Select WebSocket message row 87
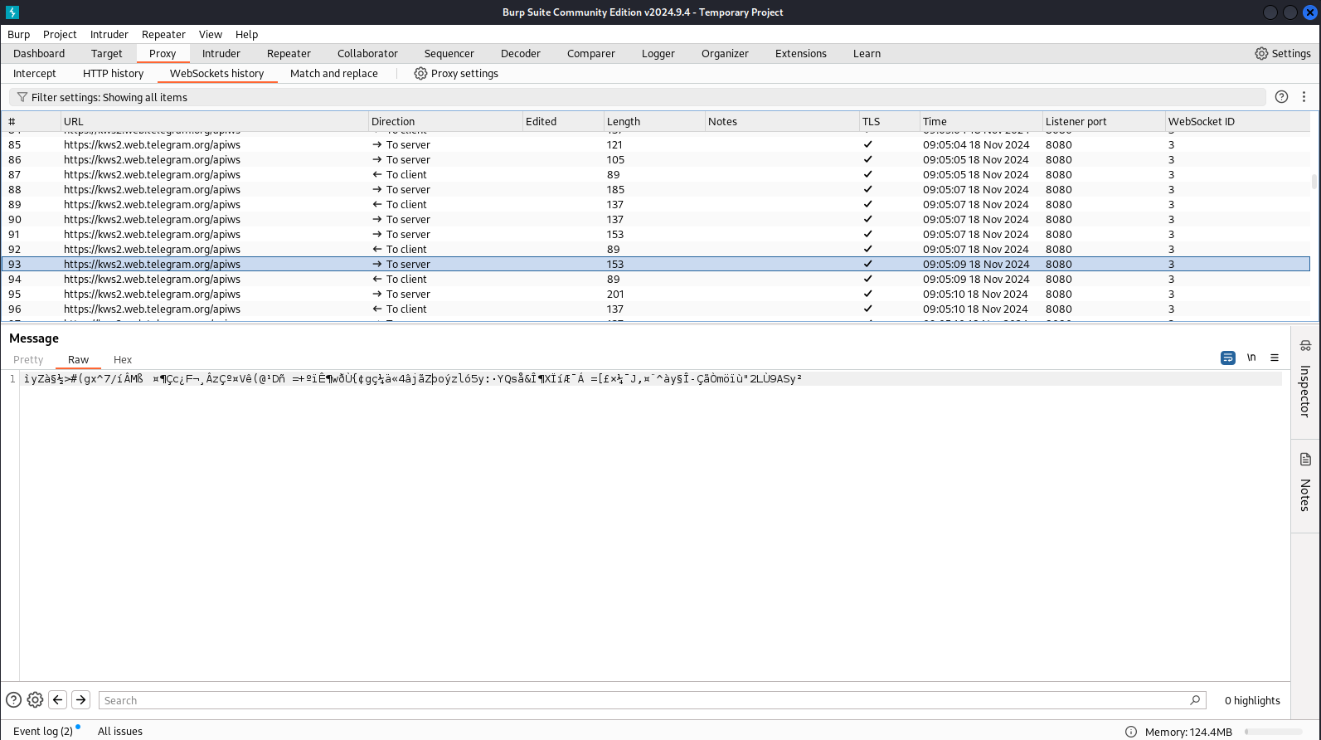This screenshot has height=740, width=1321. click(x=655, y=174)
